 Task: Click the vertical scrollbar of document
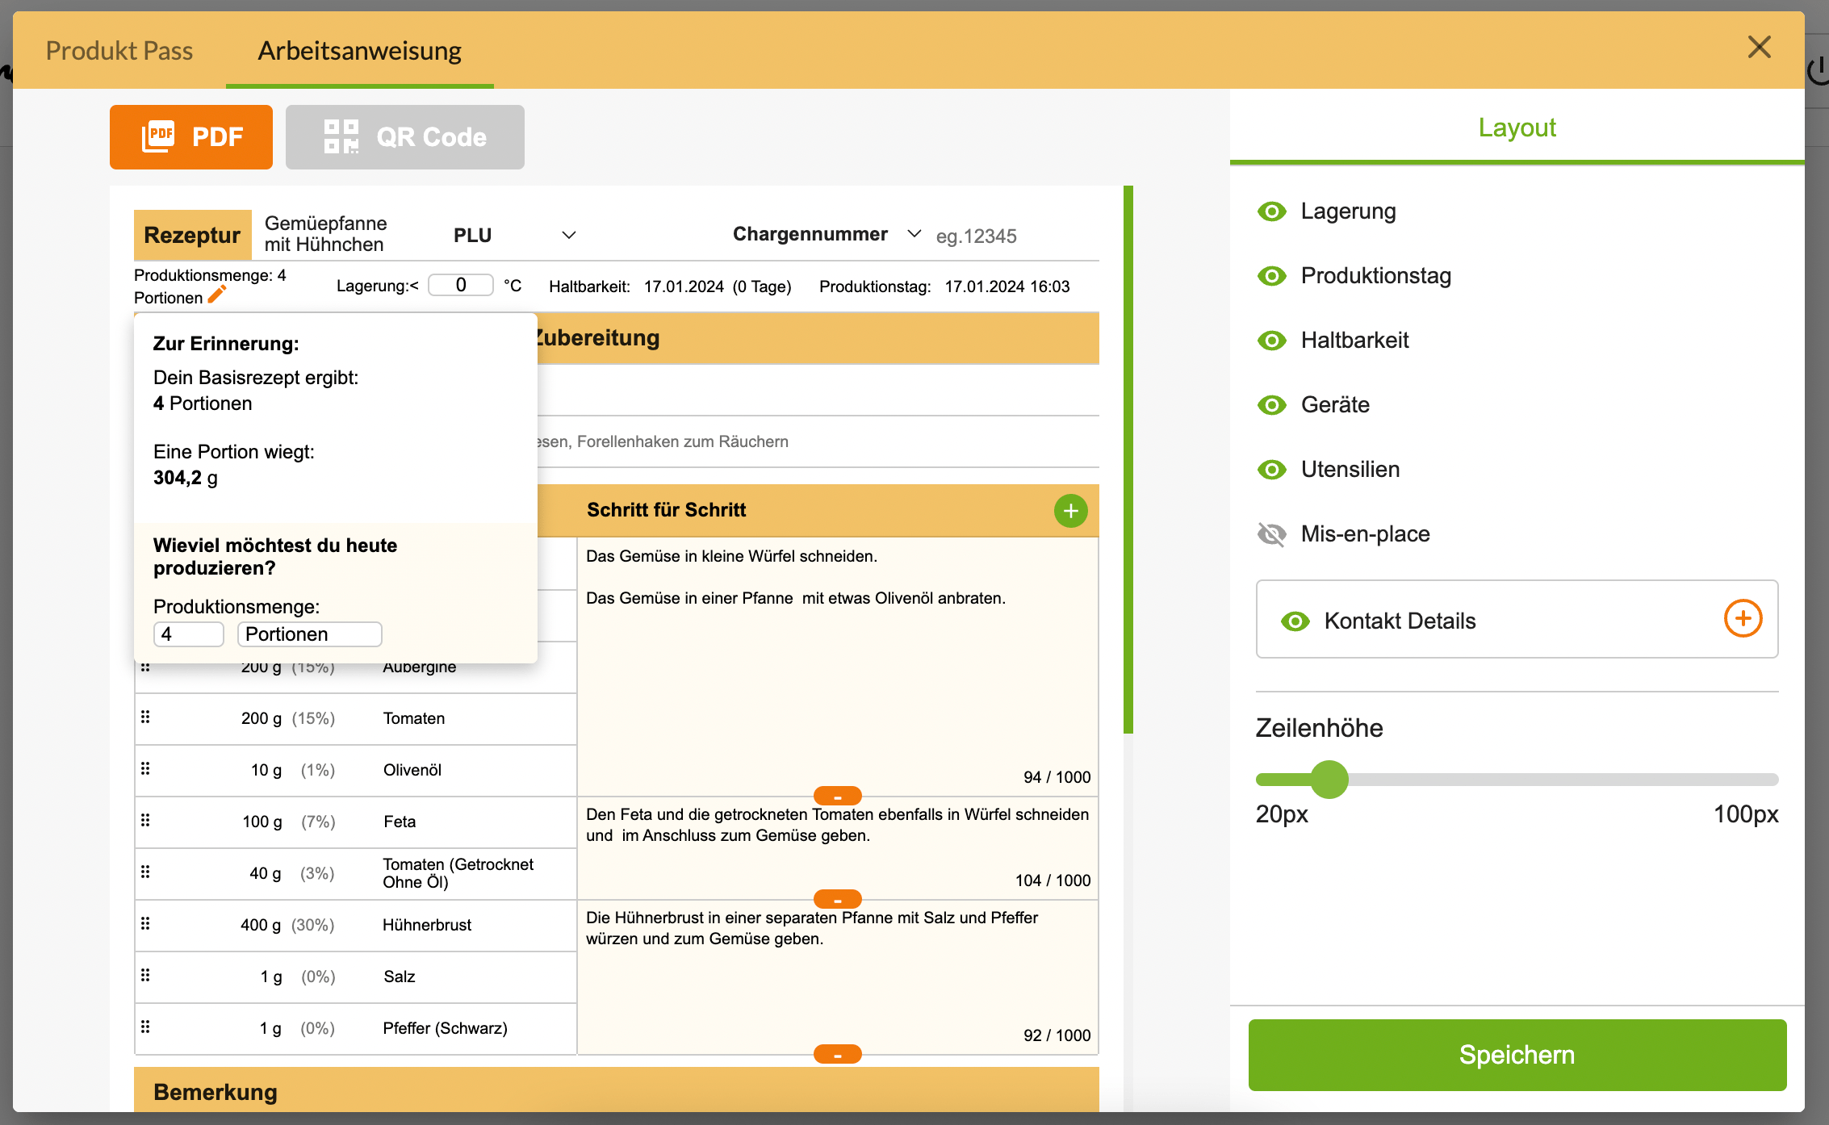[1128, 460]
